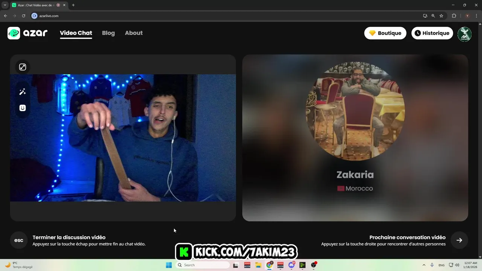This screenshot has height=271, width=482.
Task: Click the local webcam video feed
Action: 123,138
